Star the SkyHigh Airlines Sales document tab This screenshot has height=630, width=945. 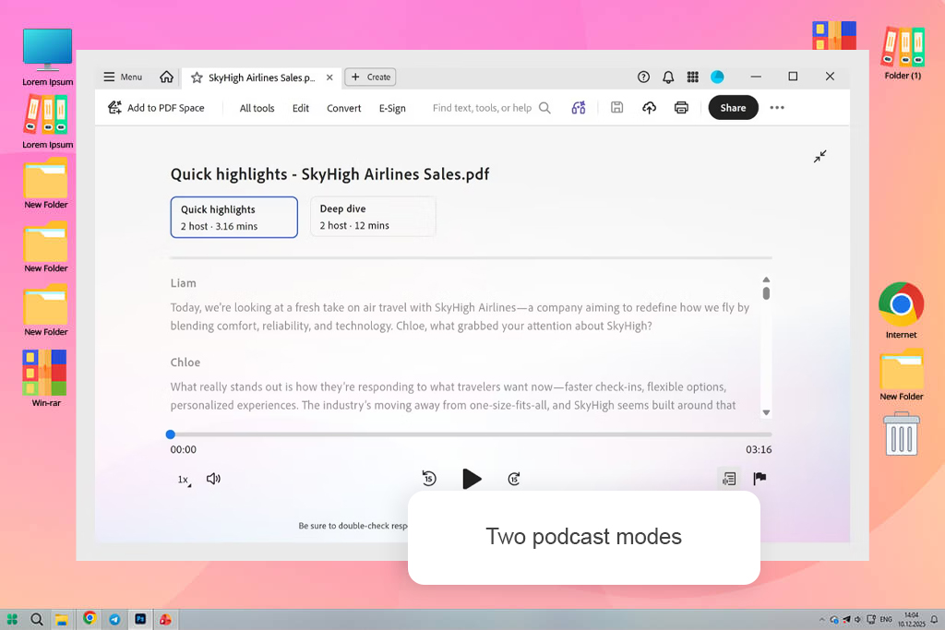tap(197, 77)
